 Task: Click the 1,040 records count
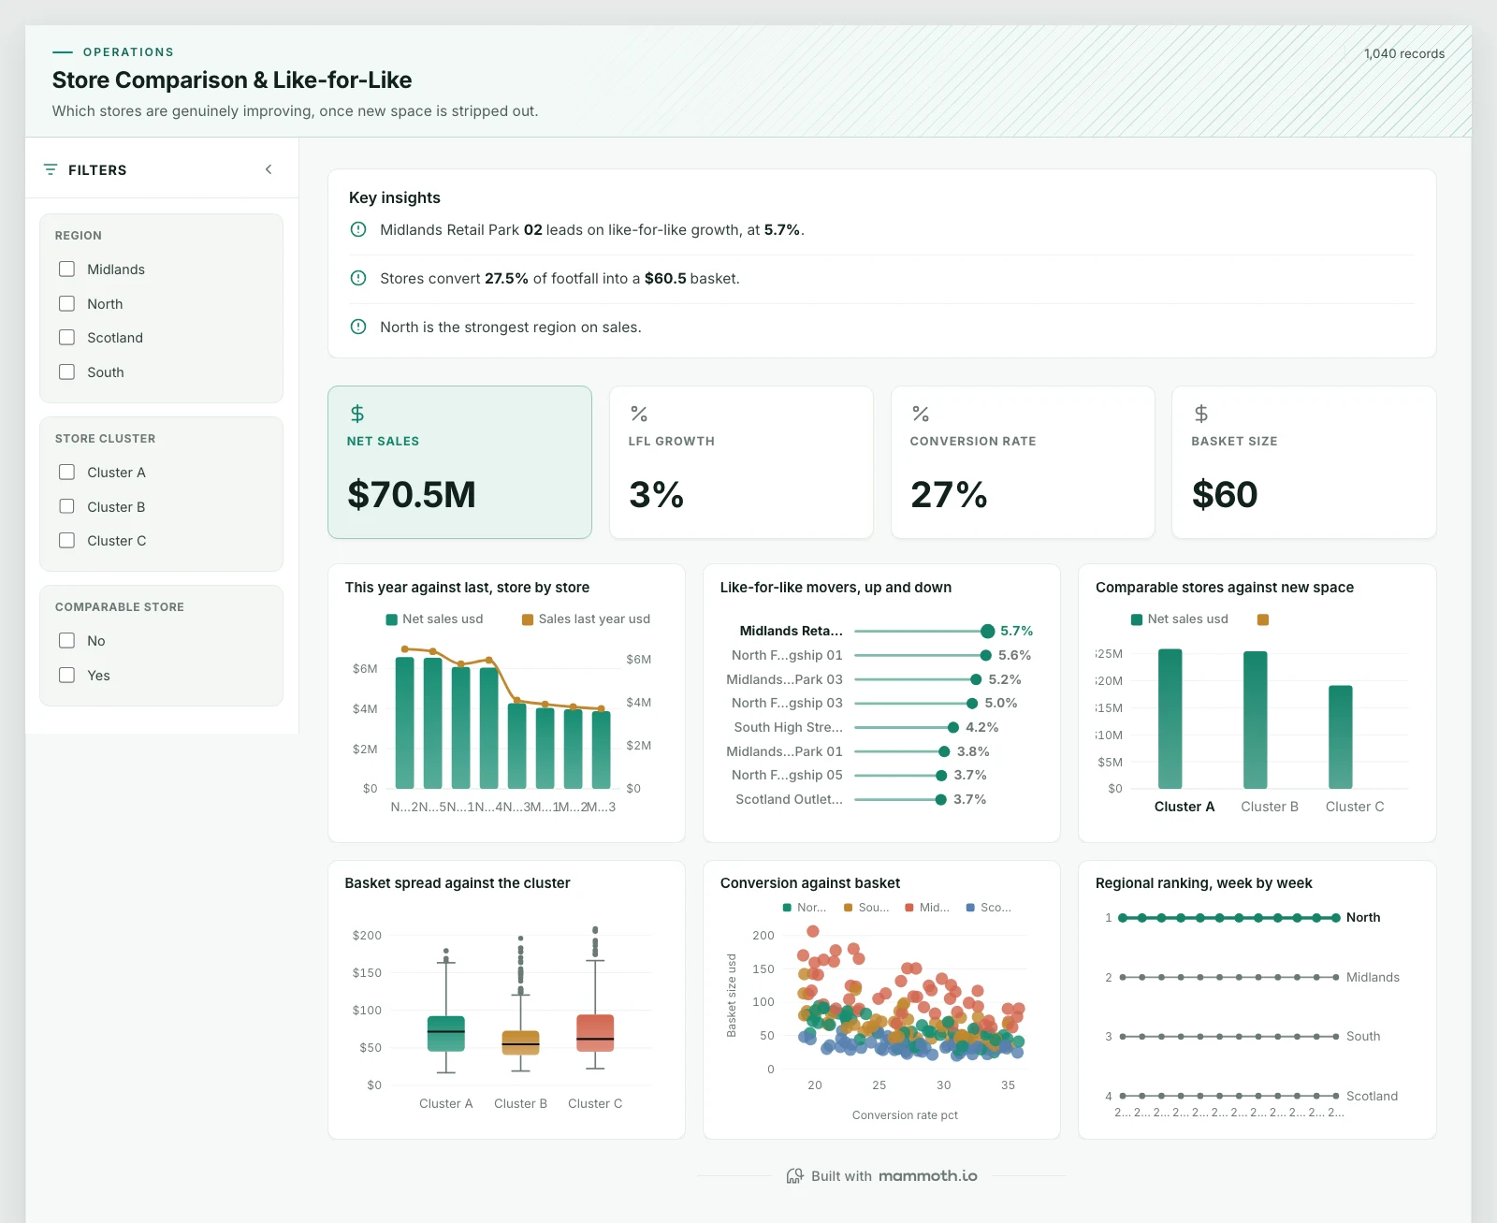click(1403, 53)
